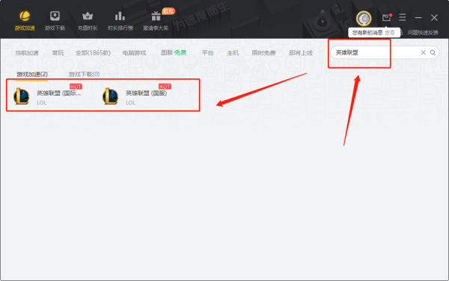Screen dimensions: 449x281
Task: Open the 邀请拿大奖 gift icon
Action: [x=156, y=16]
